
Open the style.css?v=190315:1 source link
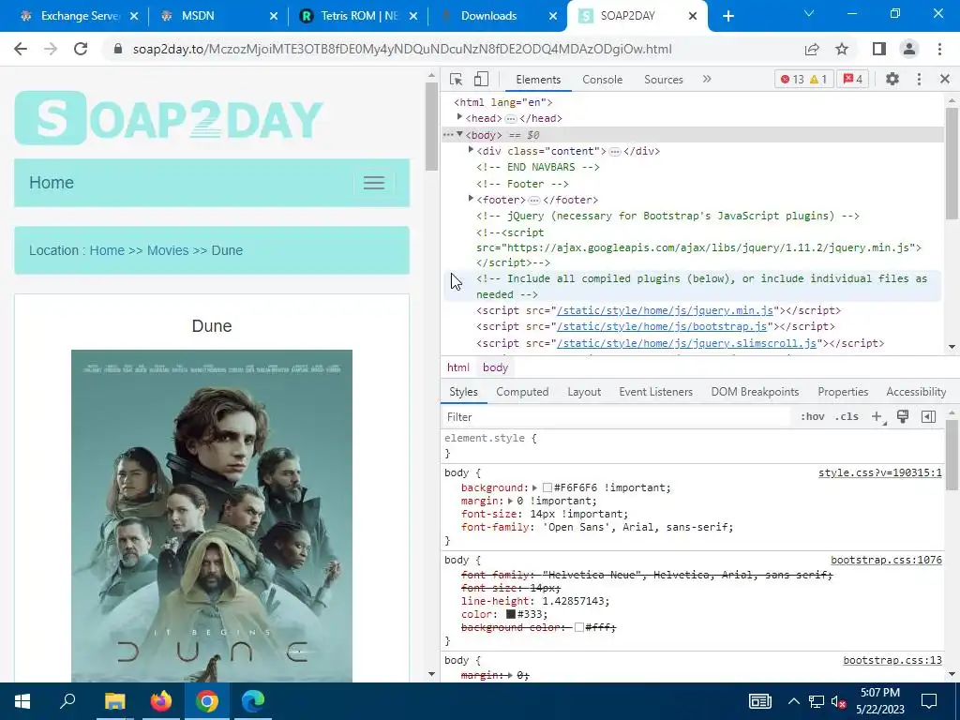(x=879, y=472)
